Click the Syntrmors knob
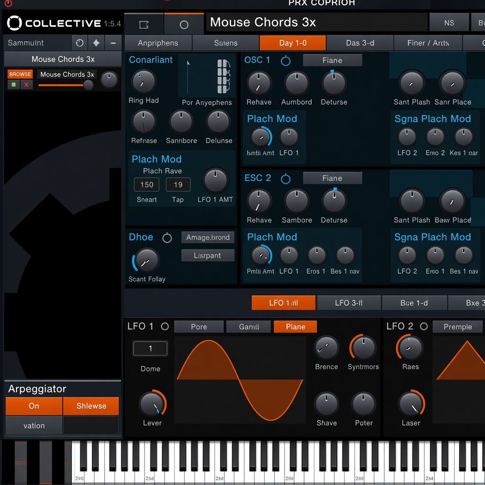This screenshot has height=485, width=485. (363, 347)
